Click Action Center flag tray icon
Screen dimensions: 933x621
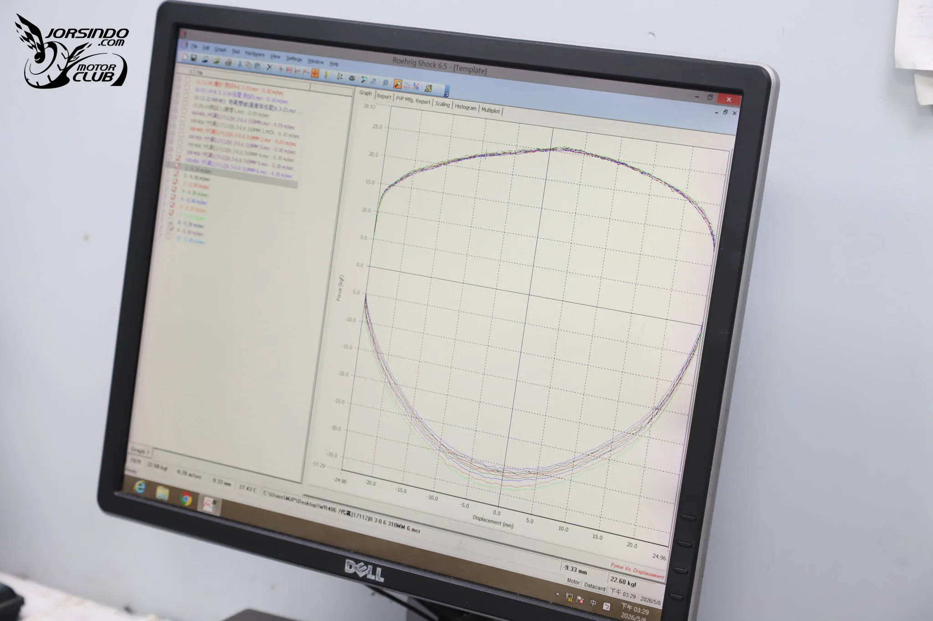(580, 600)
